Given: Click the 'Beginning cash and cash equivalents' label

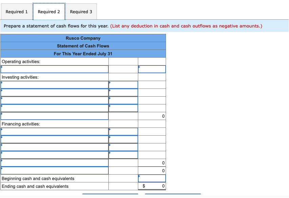Looking at the screenshot, I should pyautogui.click(x=38, y=178).
